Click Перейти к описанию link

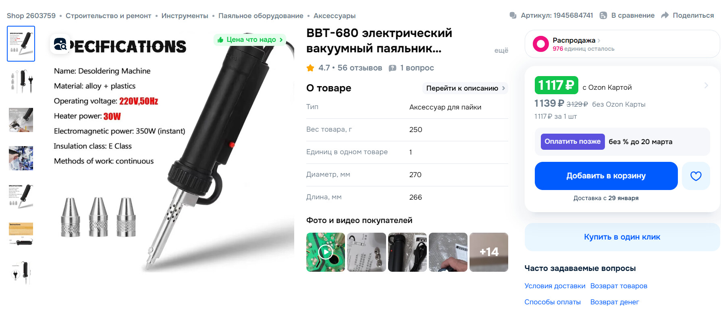(x=465, y=88)
